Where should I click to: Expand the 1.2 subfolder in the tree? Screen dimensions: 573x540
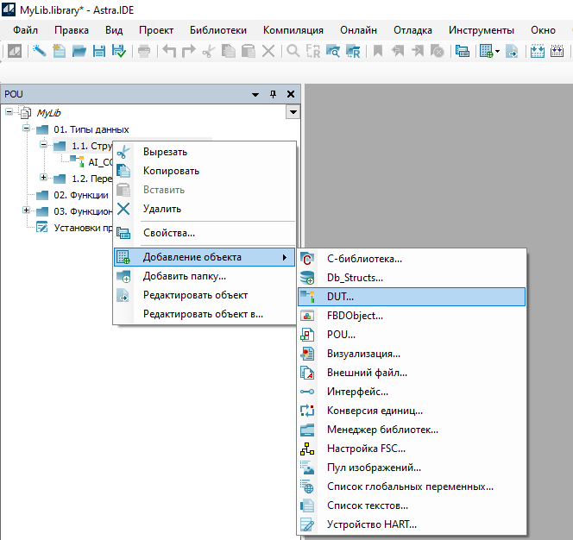(44, 179)
